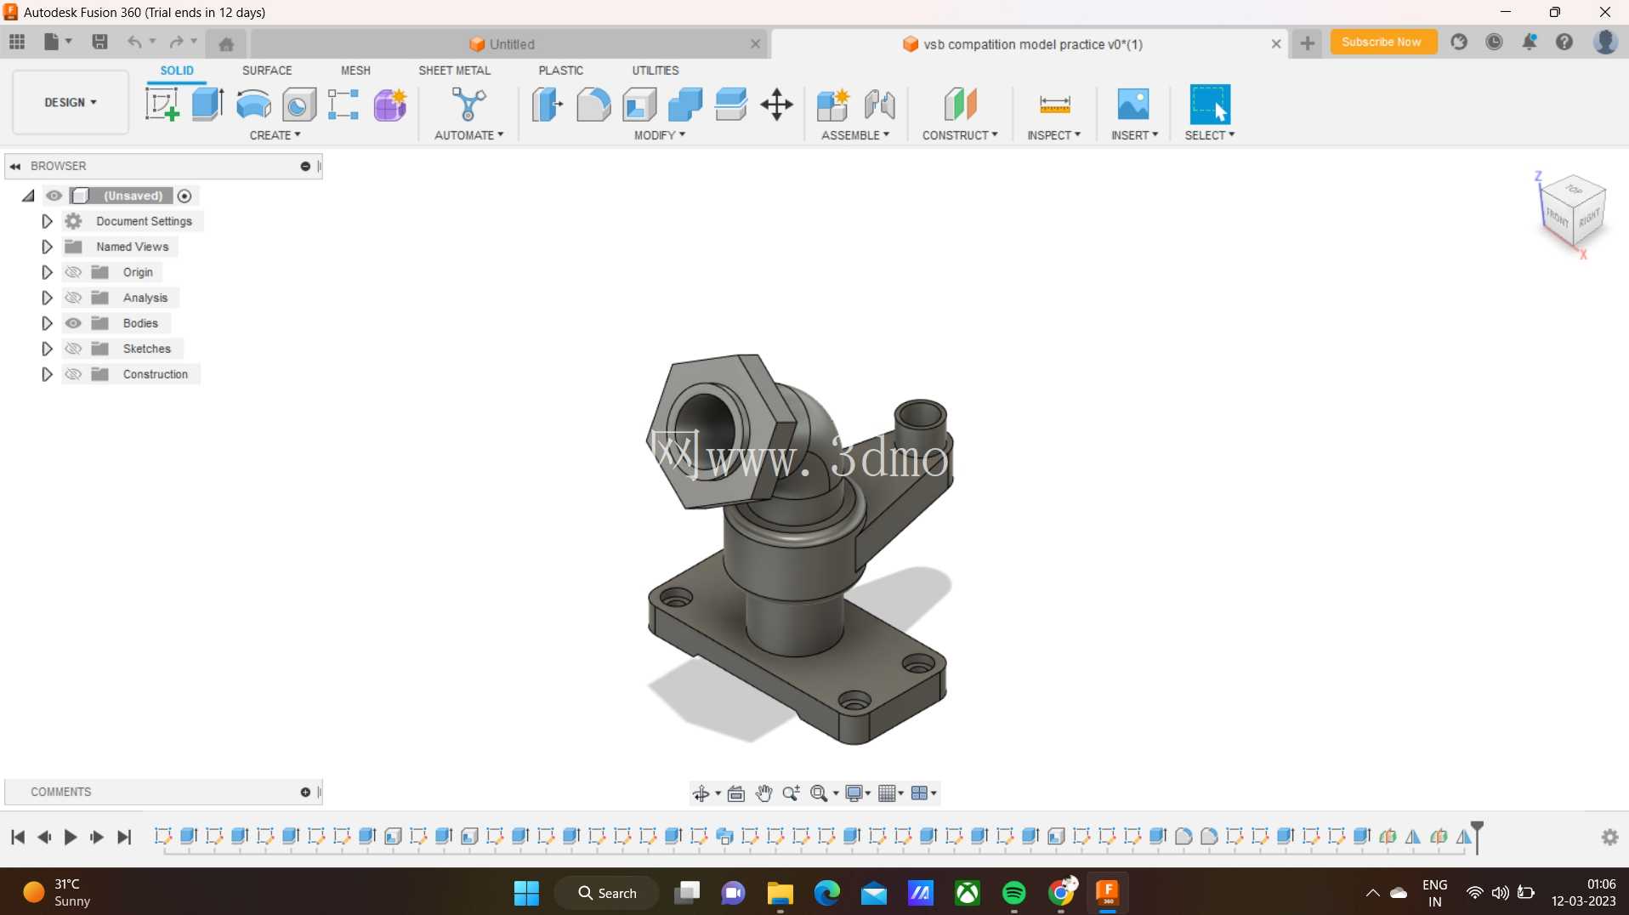Select the Revolve tool
Viewport: 1629px width, 915px height.
[253, 105]
